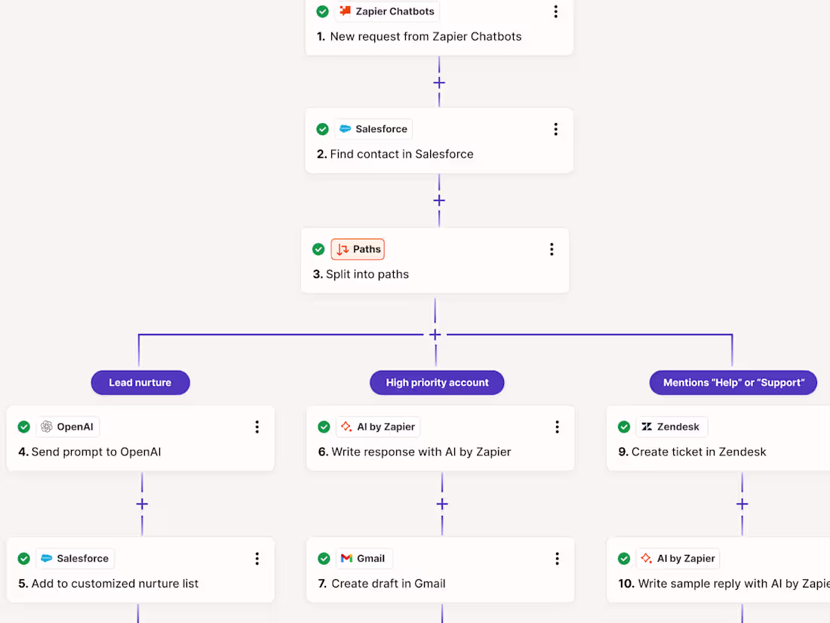The width and height of the screenshot is (830, 623).
Task: Click the Paths app badge in step 3
Action: pos(358,249)
